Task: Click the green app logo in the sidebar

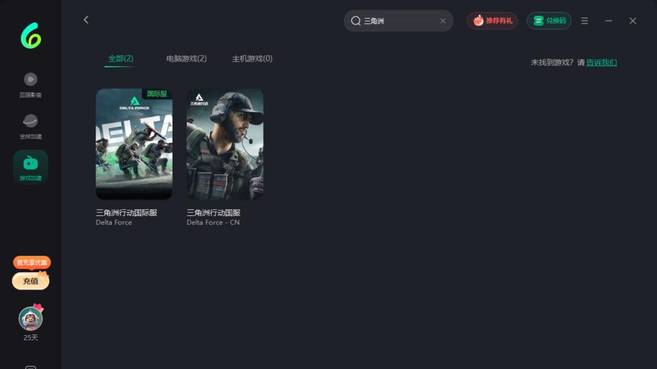Action: click(x=31, y=36)
